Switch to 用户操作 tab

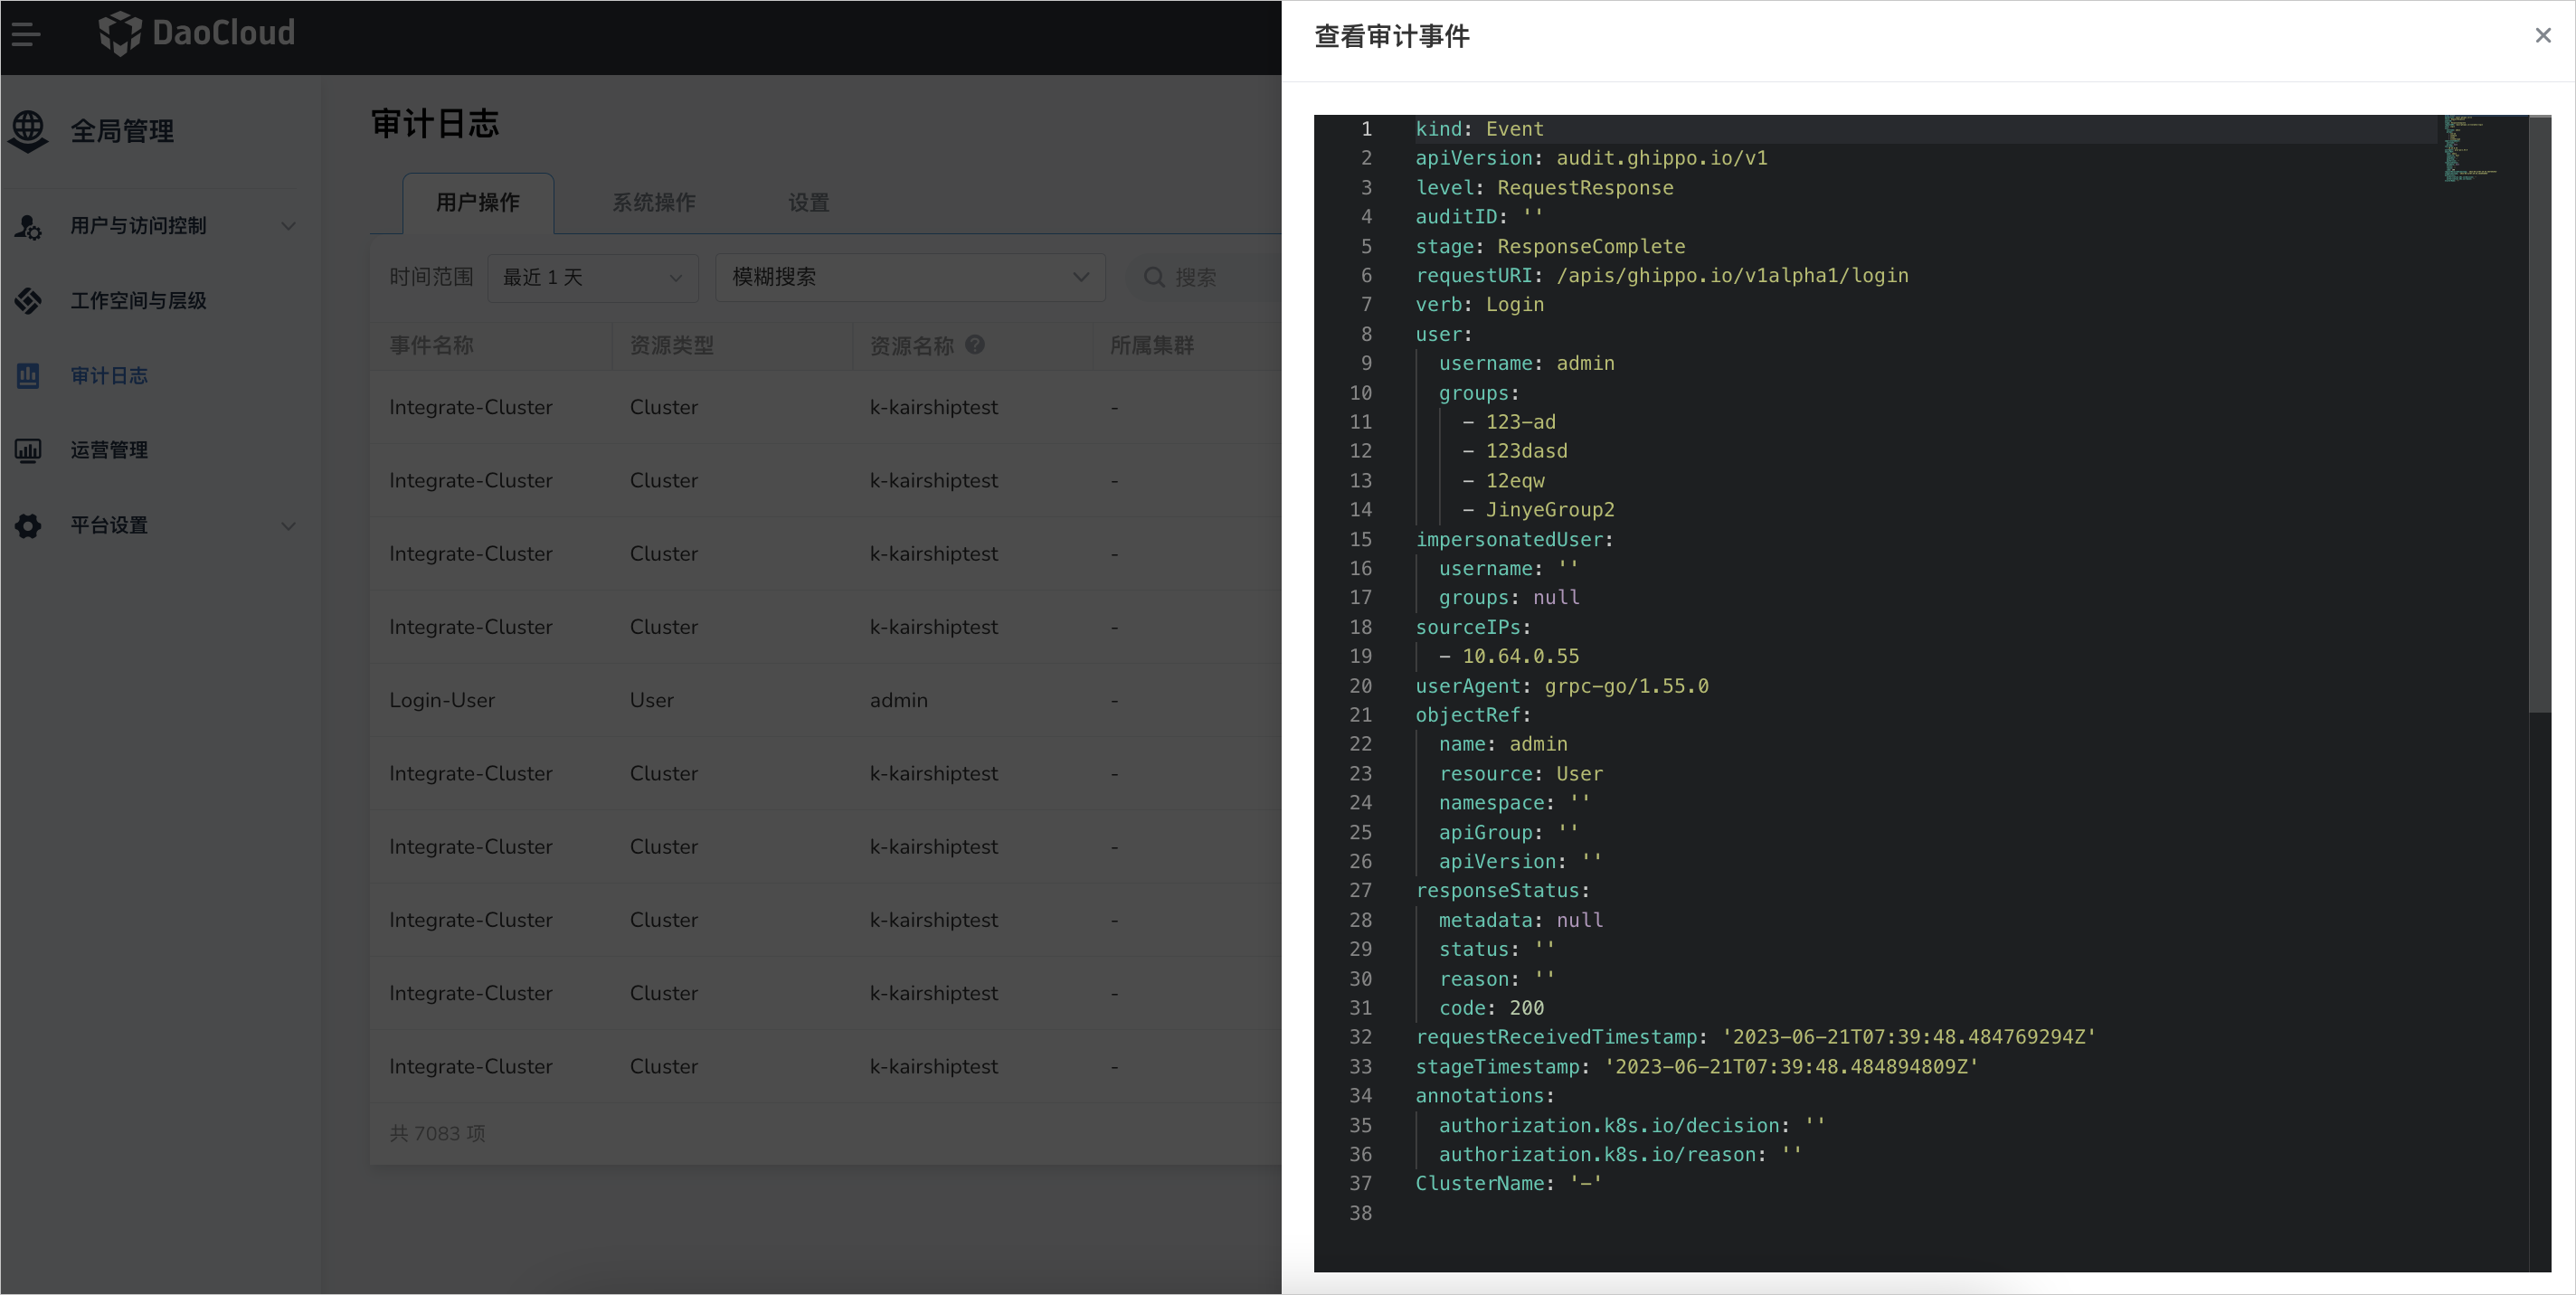[478, 203]
